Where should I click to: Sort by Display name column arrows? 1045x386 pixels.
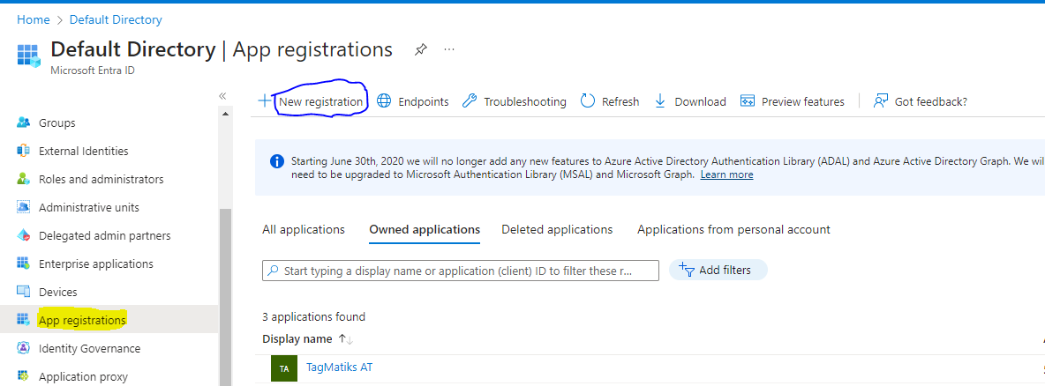pyautogui.click(x=346, y=339)
